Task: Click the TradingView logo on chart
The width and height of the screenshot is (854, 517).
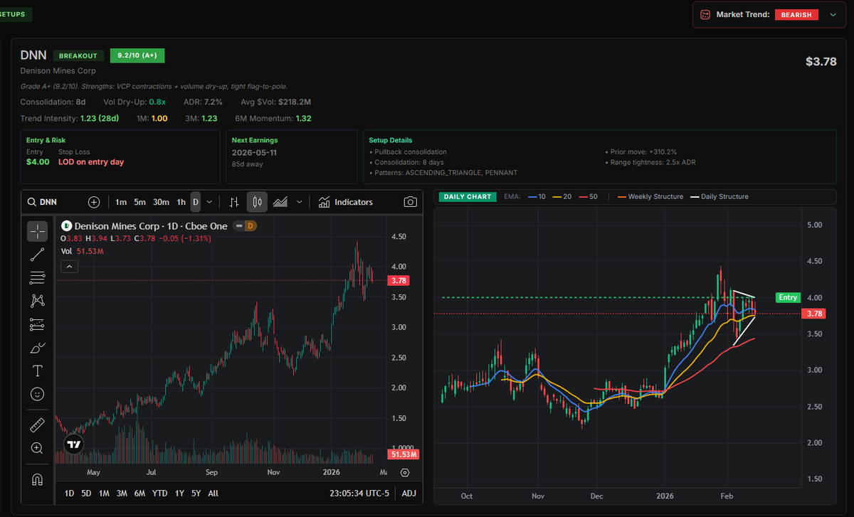Action: [73, 444]
